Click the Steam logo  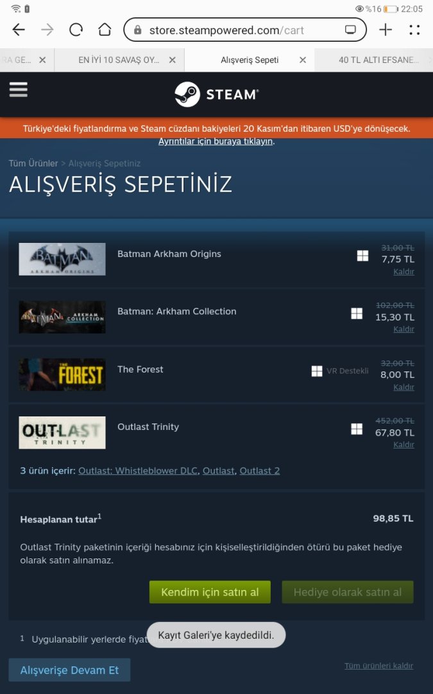tap(217, 94)
